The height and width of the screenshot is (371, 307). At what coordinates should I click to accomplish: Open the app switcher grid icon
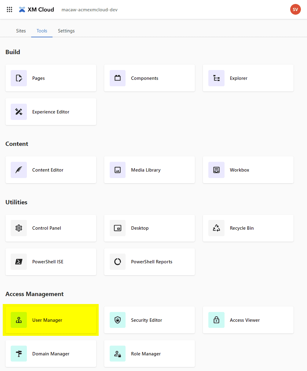[x=9, y=9]
